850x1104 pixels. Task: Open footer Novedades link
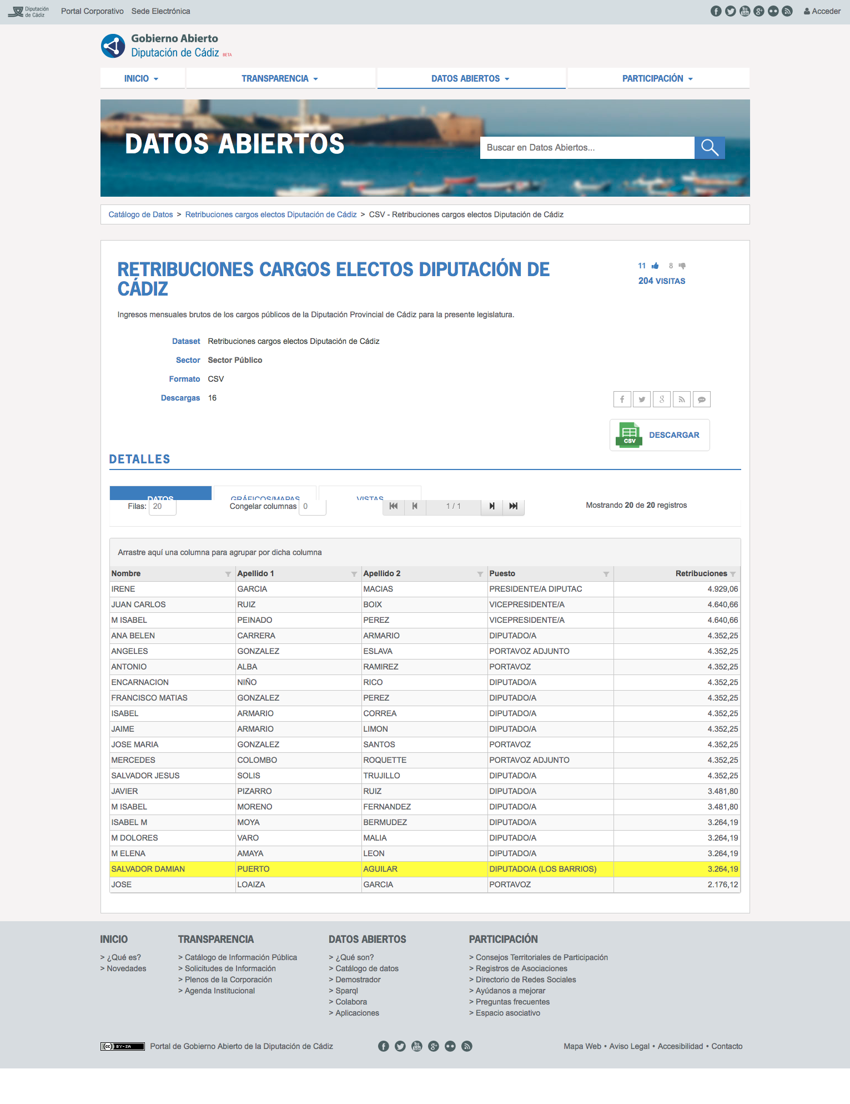[x=127, y=968]
